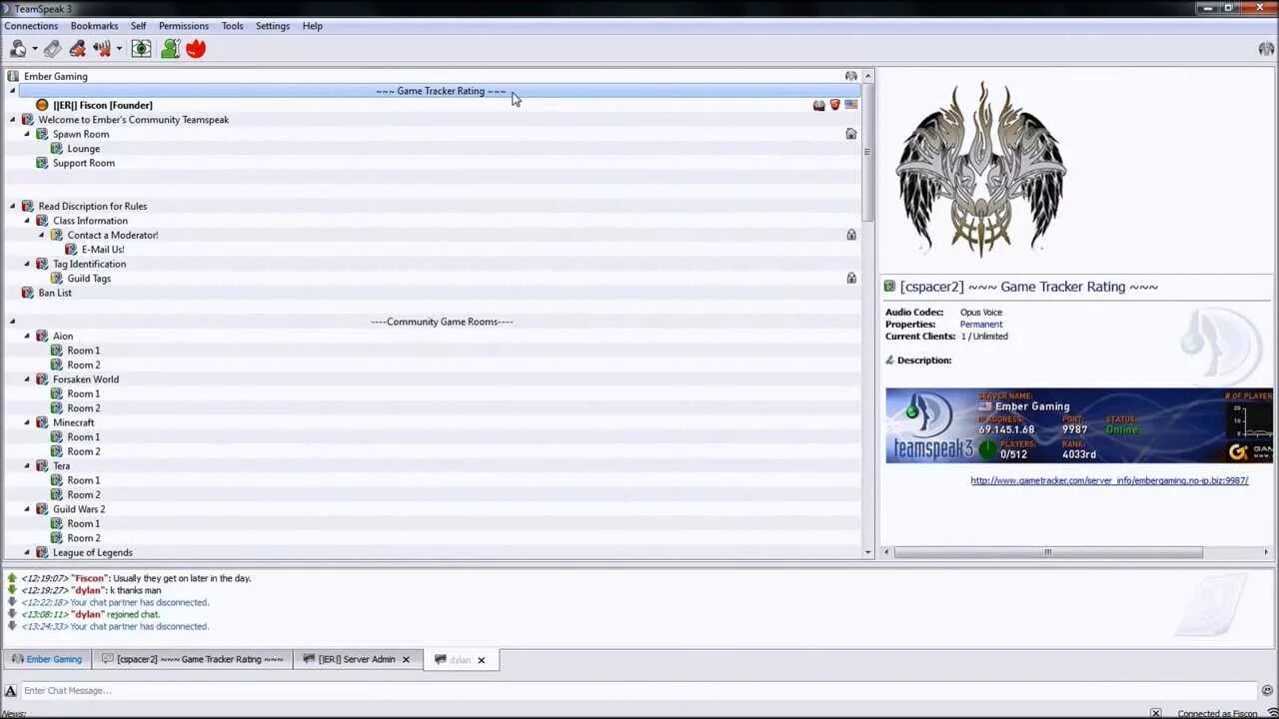Click the channel icon beside Support Room
The width and height of the screenshot is (1279, 719).
42,163
